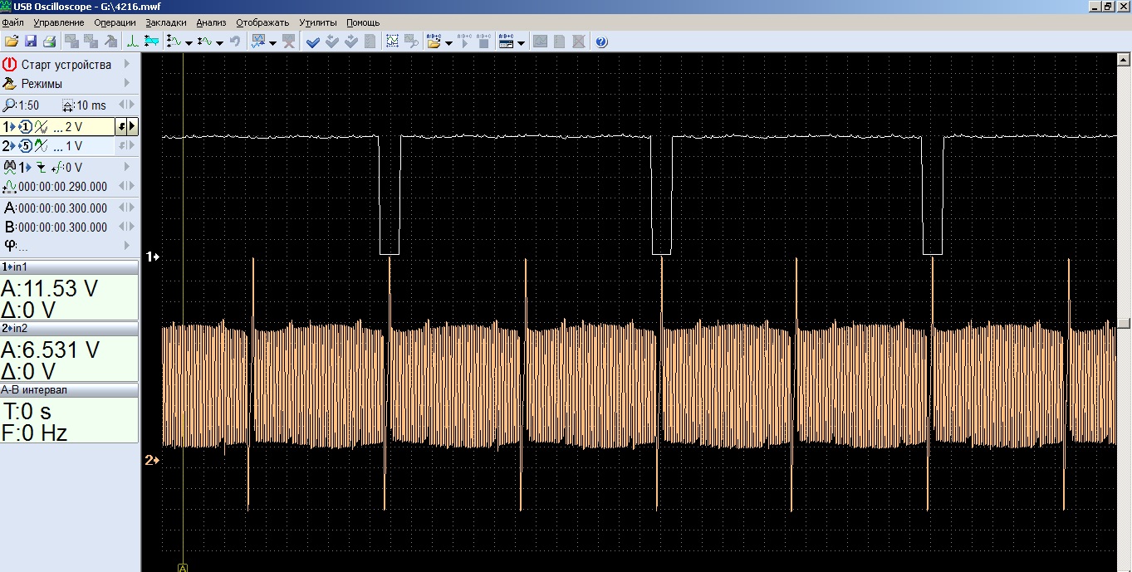1132x572 pixels.
Task: Click the green spectrum peak toolbar icon
Action: pyautogui.click(x=134, y=42)
